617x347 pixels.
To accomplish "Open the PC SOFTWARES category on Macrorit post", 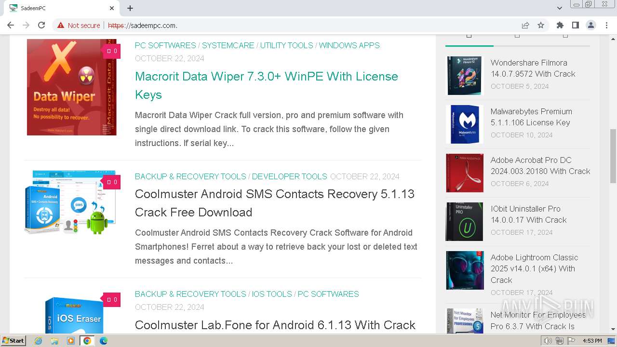I will pos(165,45).
